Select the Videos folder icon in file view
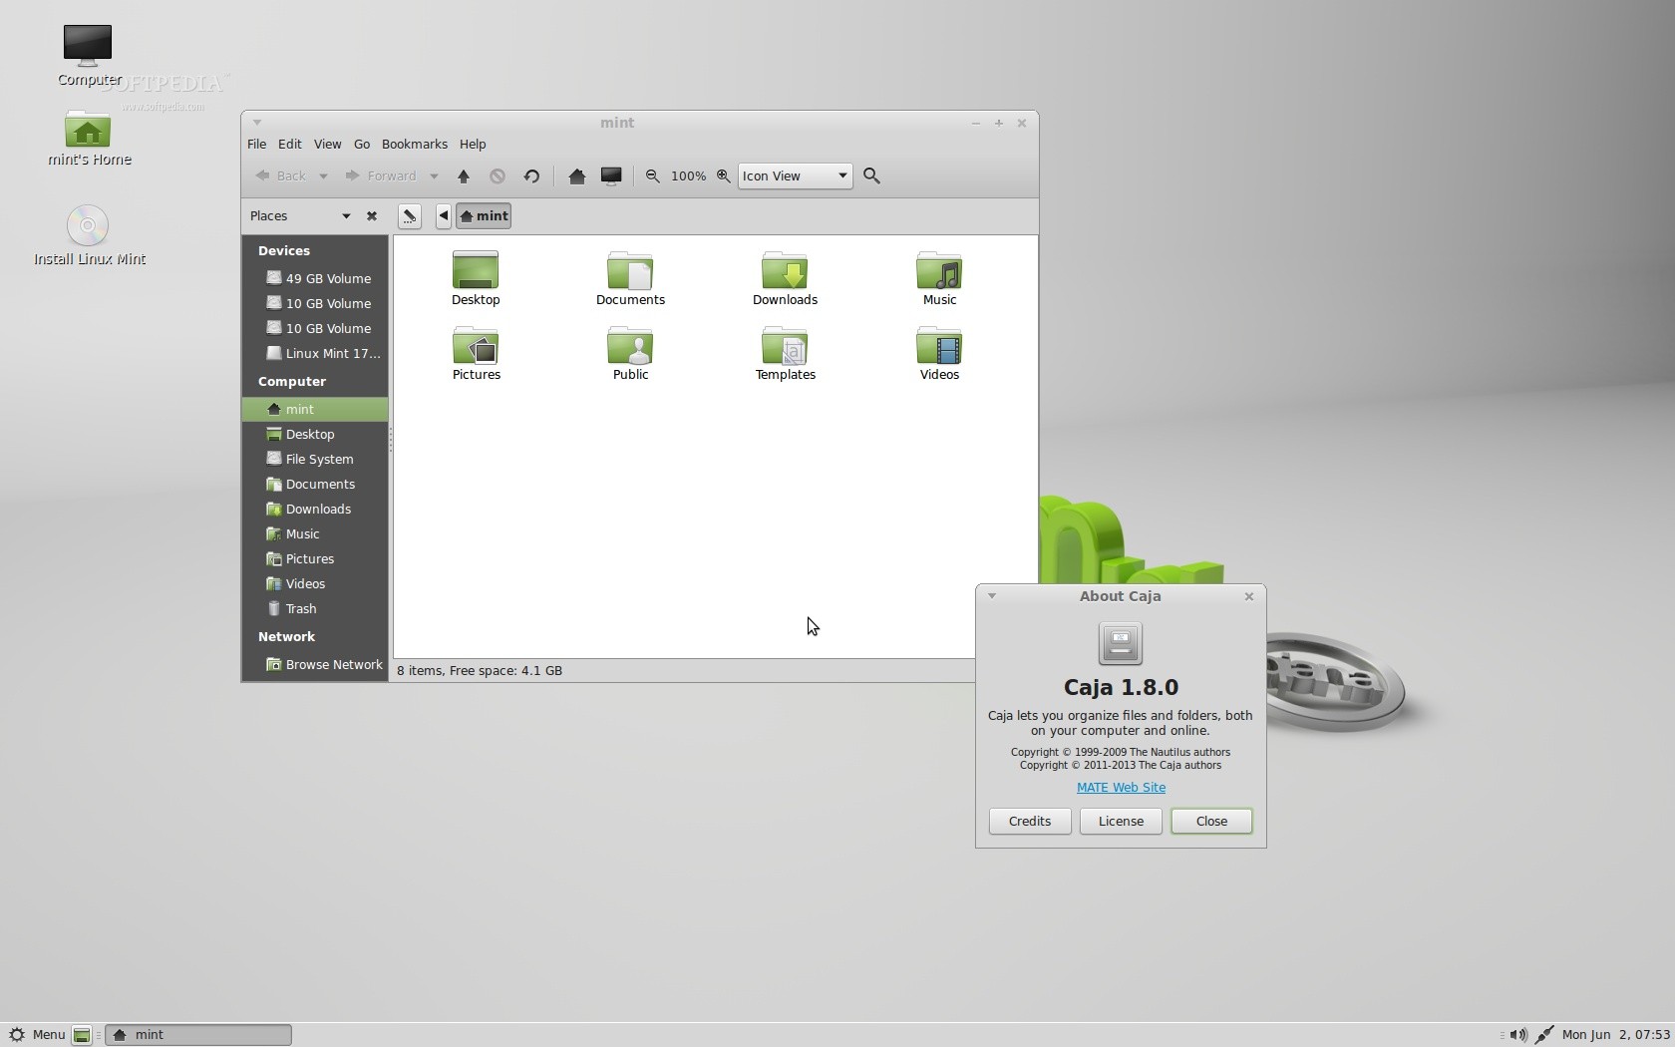 pyautogui.click(x=939, y=345)
